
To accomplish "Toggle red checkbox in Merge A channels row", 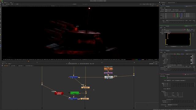I will click(x=174, y=14).
